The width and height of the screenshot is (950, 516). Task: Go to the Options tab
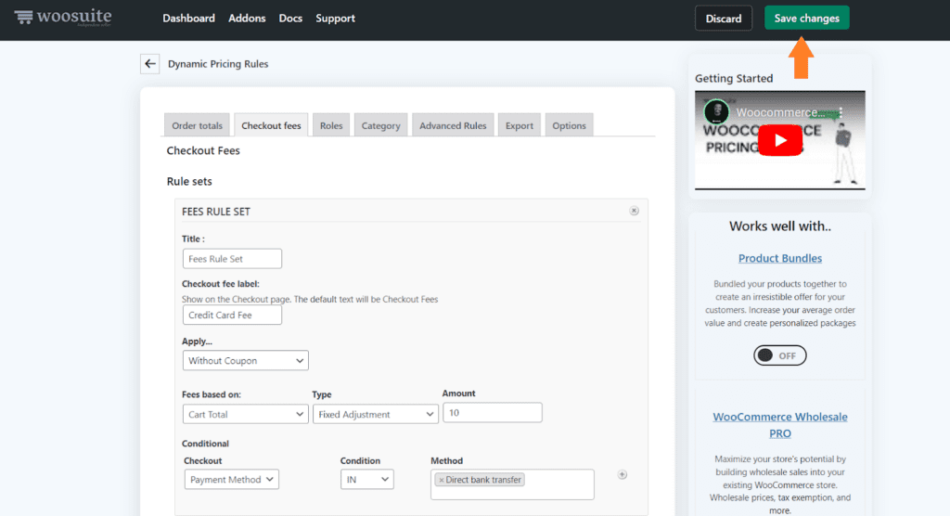click(x=569, y=125)
